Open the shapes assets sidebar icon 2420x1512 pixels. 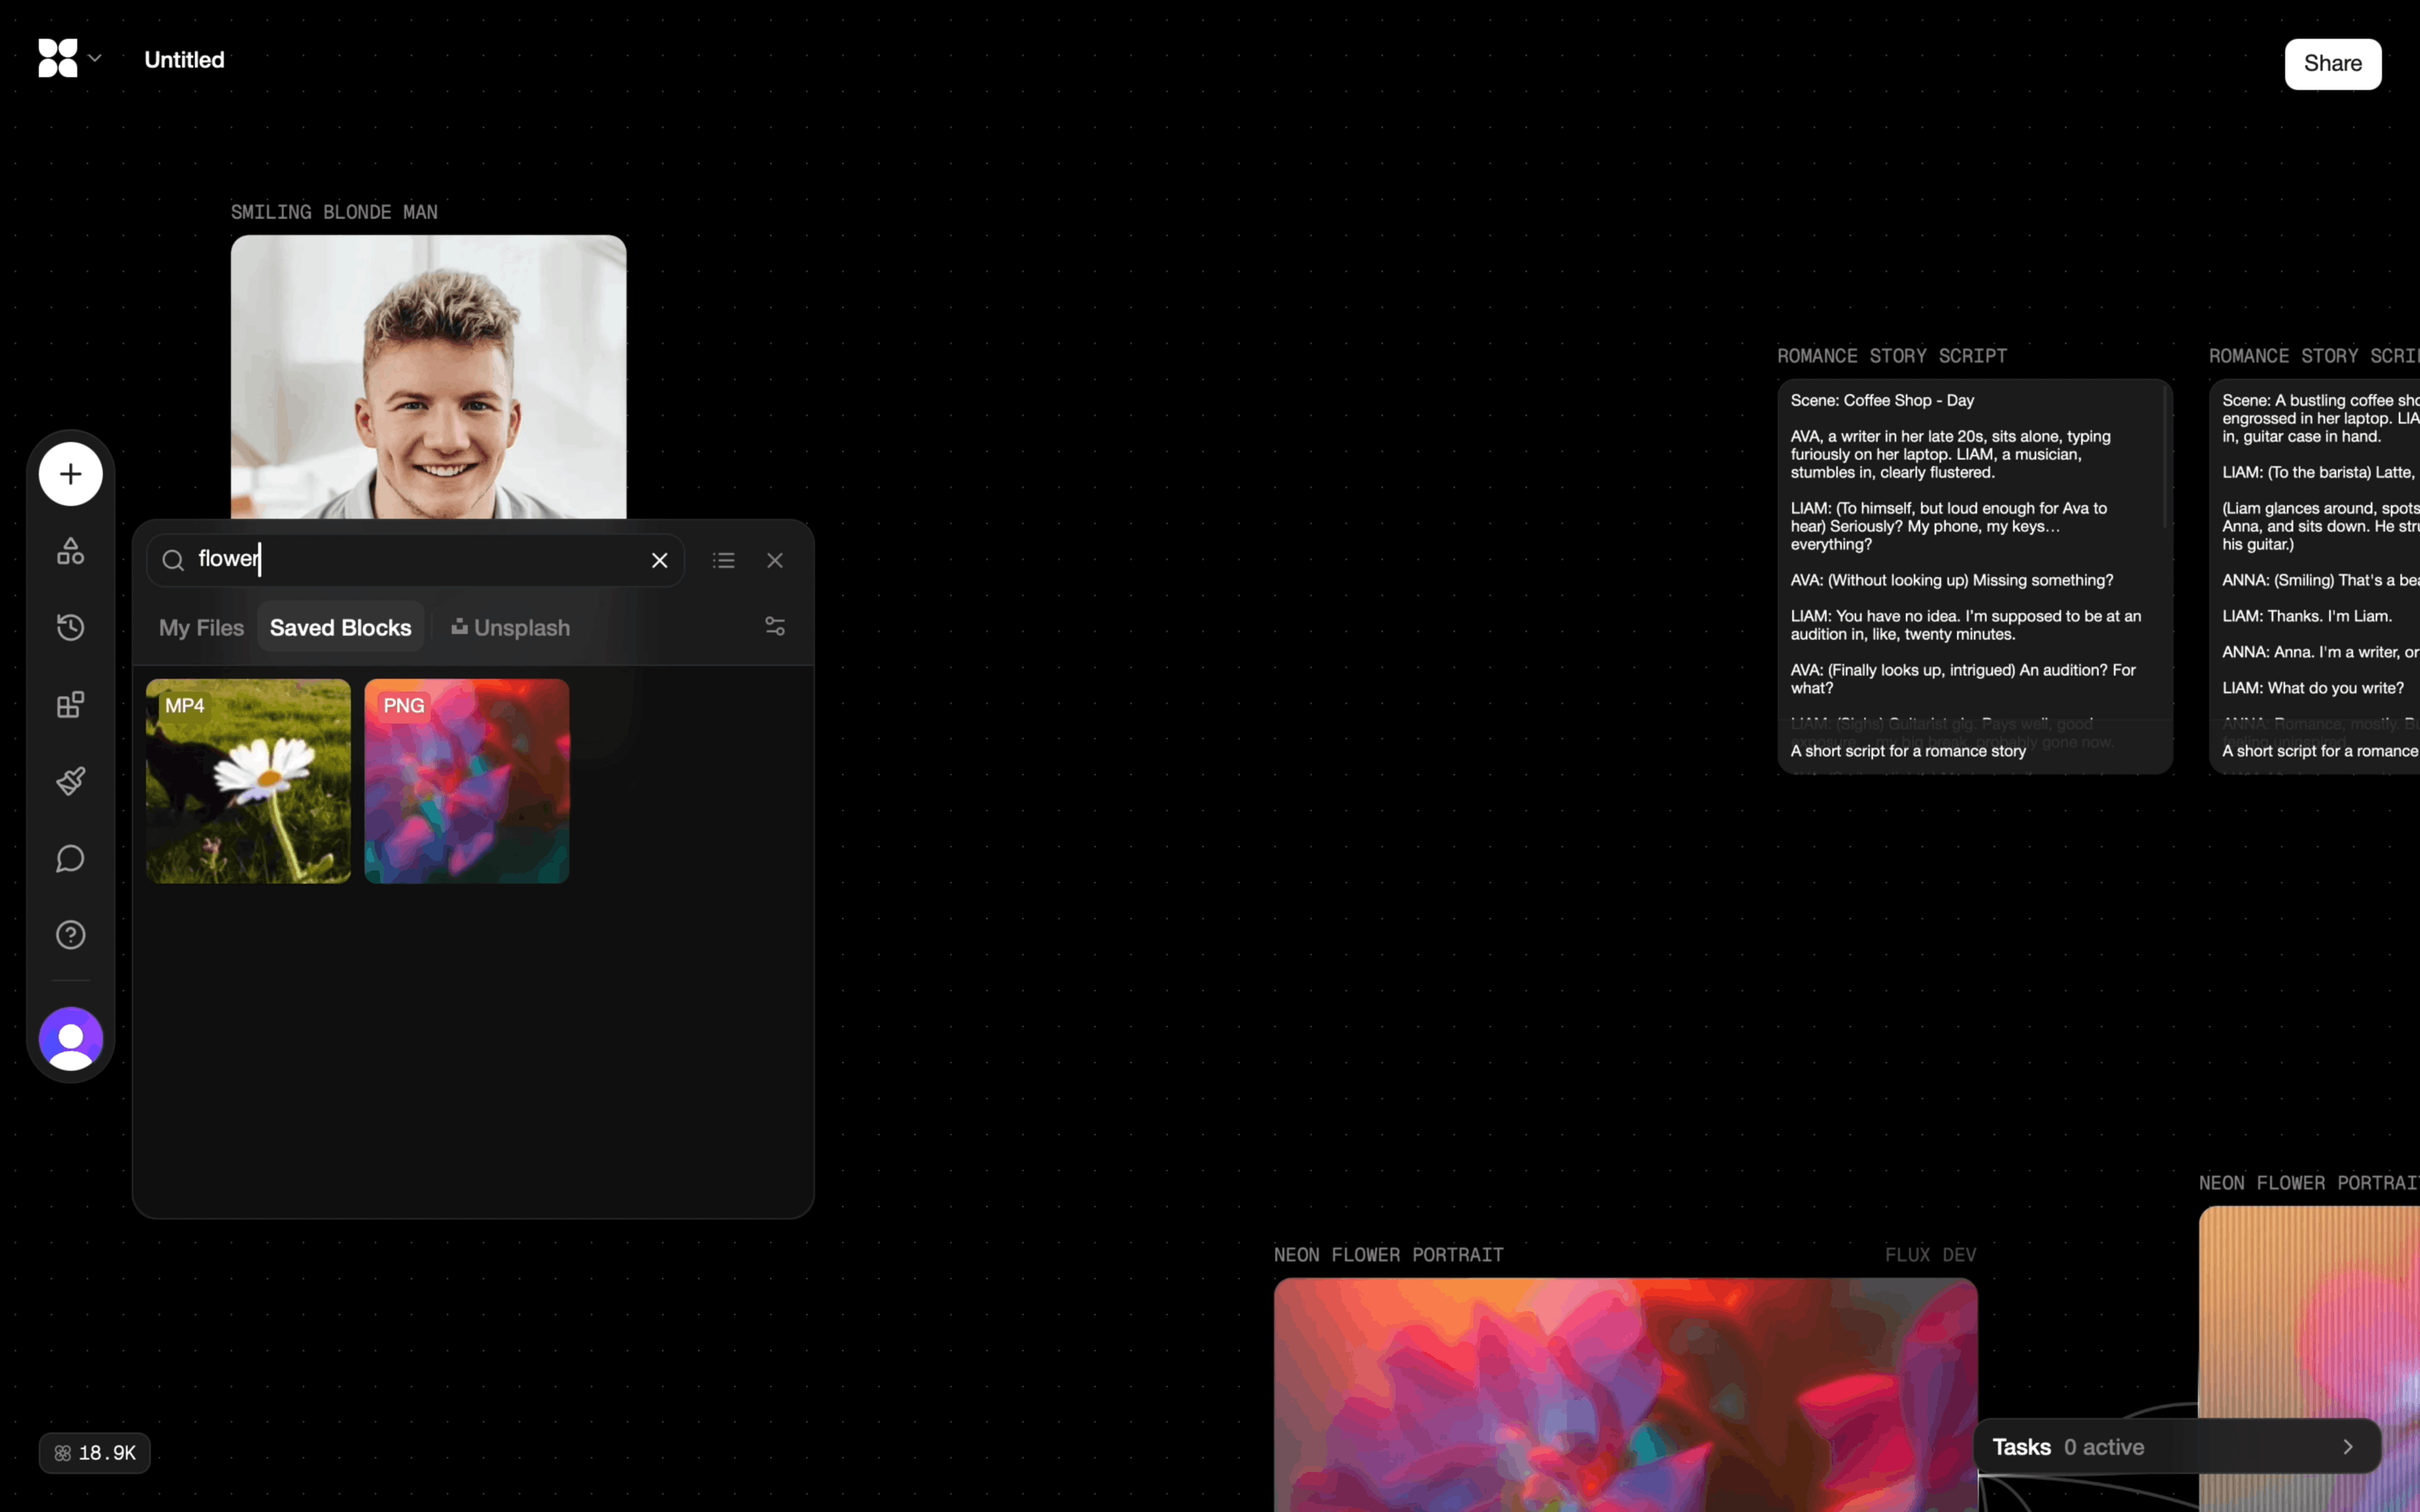click(x=70, y=551)
